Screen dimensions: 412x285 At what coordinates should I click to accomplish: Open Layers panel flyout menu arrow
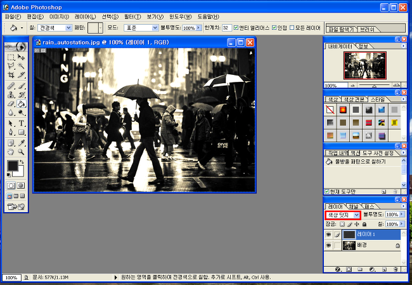coord(403,206)
